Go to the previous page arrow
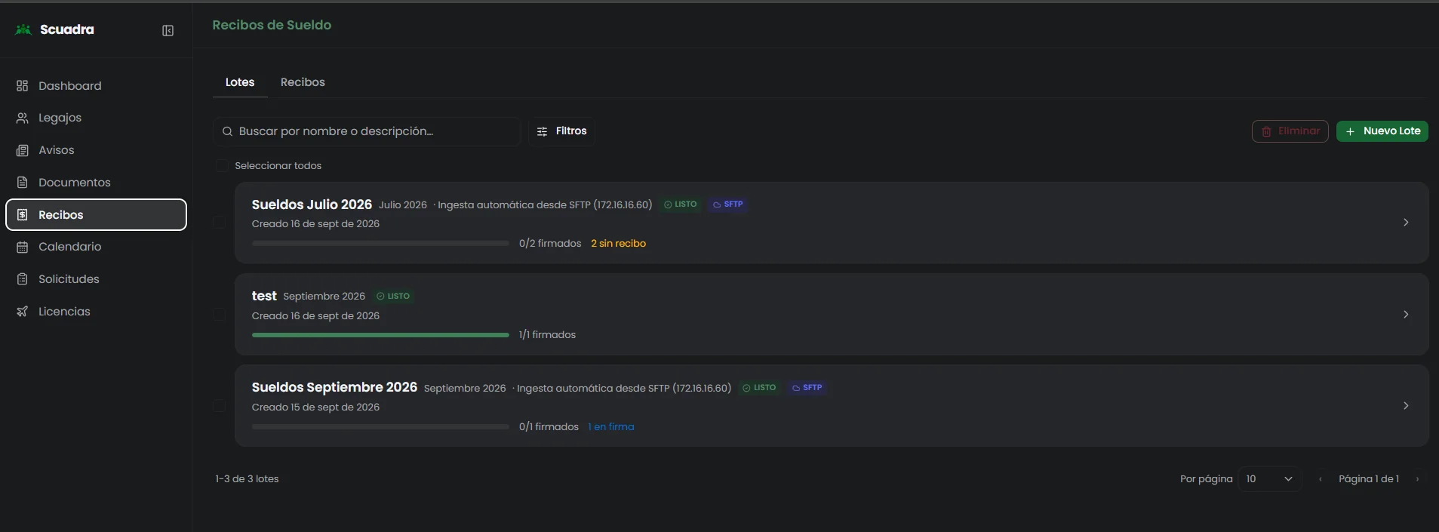The image size is (1439, 532). [1321, 479]
